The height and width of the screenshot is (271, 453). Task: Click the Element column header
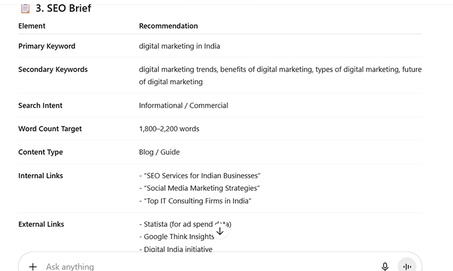click(x=32, y=26)
